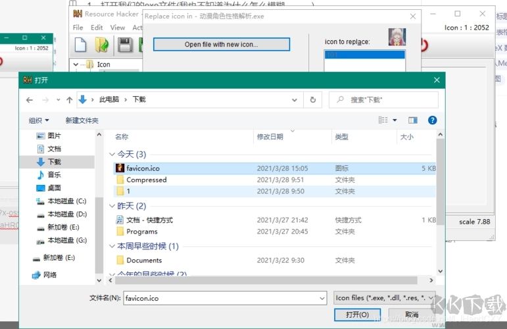Click the 取消 button
Image resolution: width=507 pixels, height=329 pixels.
(412, 315)
